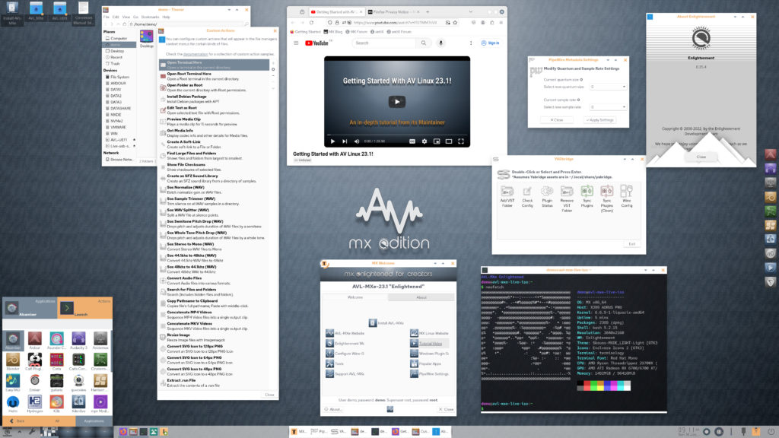Switch to Firefox Privacy Notice tab

[x=392, y=12]
